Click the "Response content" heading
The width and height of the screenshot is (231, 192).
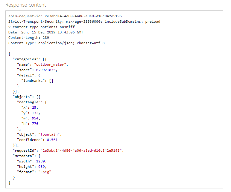[x=26, y=5]
